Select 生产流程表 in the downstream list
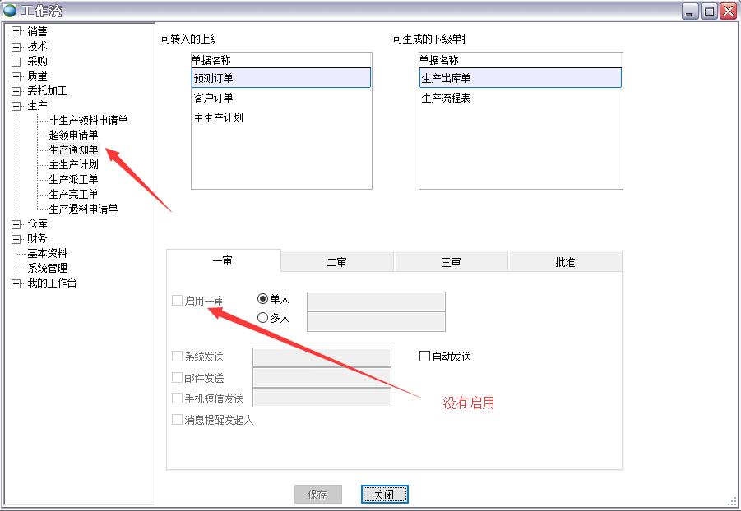 (446, 98)
